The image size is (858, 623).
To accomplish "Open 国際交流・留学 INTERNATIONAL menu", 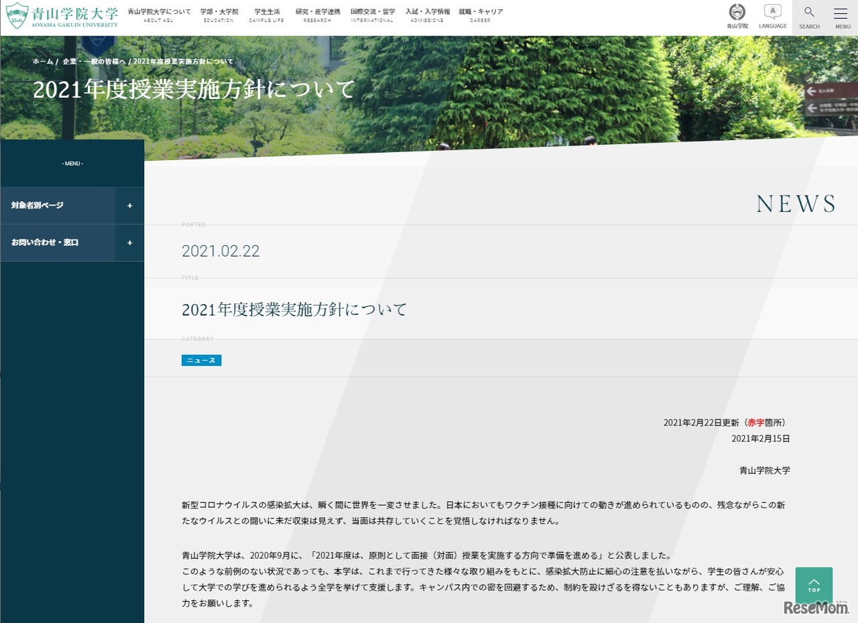I will (x=372, y=15).
